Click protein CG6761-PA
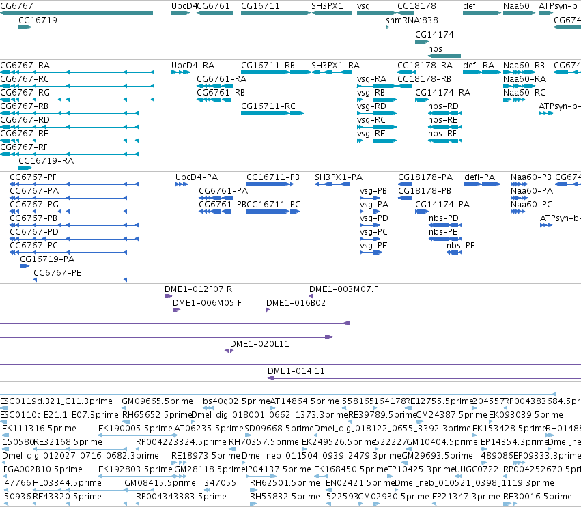The height and width of the screenshot is (507, 581). pos(216,198)
